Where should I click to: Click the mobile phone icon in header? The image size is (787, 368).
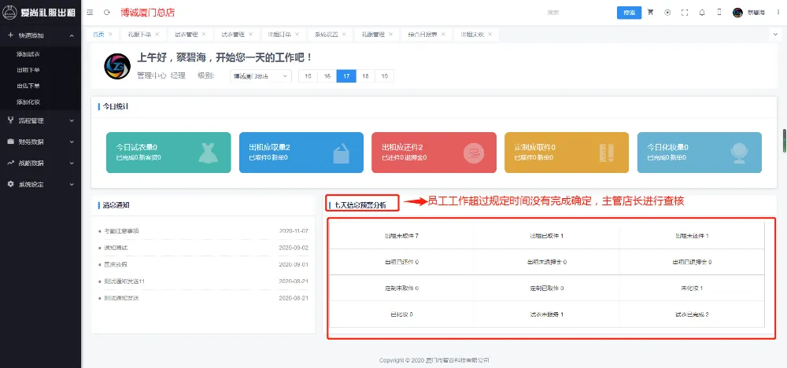[719, 13]
